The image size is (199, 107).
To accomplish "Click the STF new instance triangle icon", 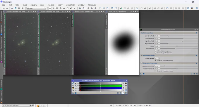I will coord(73,93).
